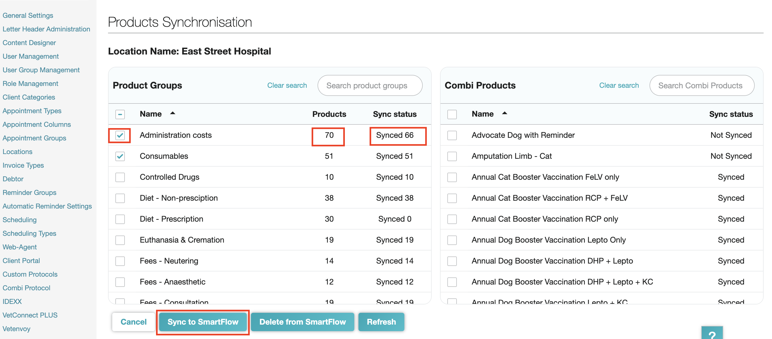This screenshot has width=772, height=339.
Task: Go to Combi Protocol settings
Action: pyautogui.click(x=26, y=288)
